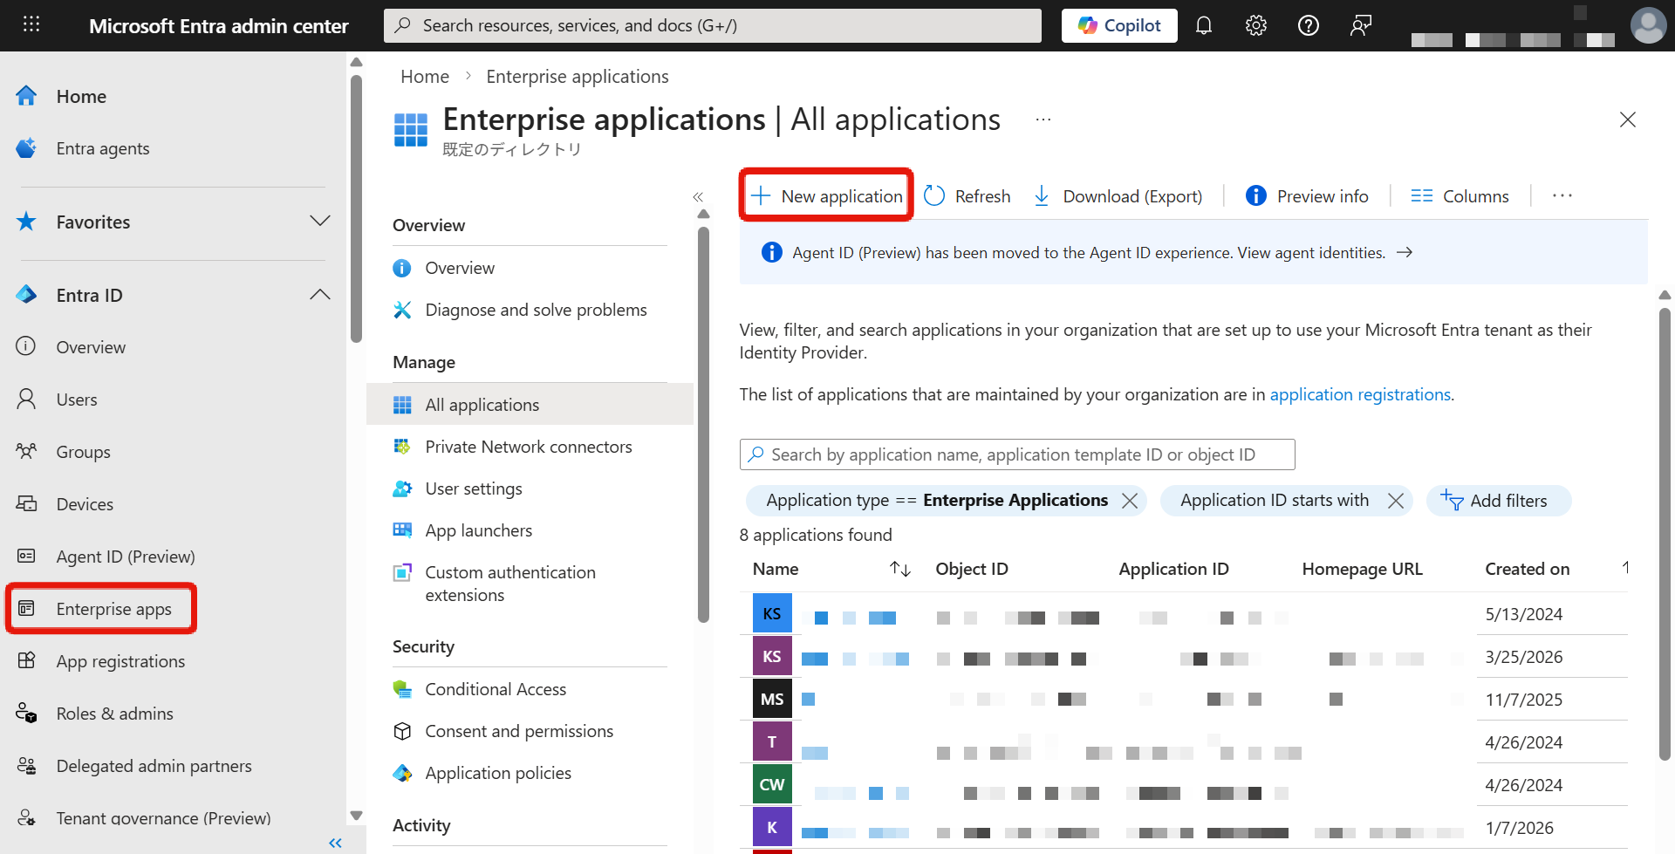The width and height of the screenshot is (1675, 854).
Task: Open App registrations in left navigation
Action: click(x=120, y=661)
